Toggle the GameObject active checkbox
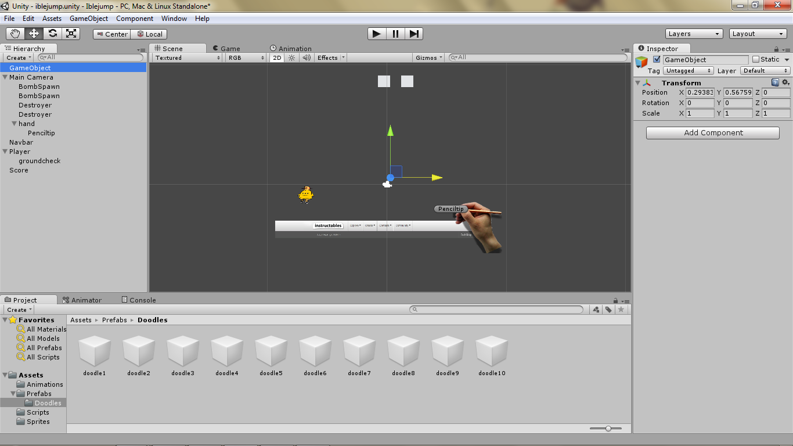793x446 pixels. [657, 59]
